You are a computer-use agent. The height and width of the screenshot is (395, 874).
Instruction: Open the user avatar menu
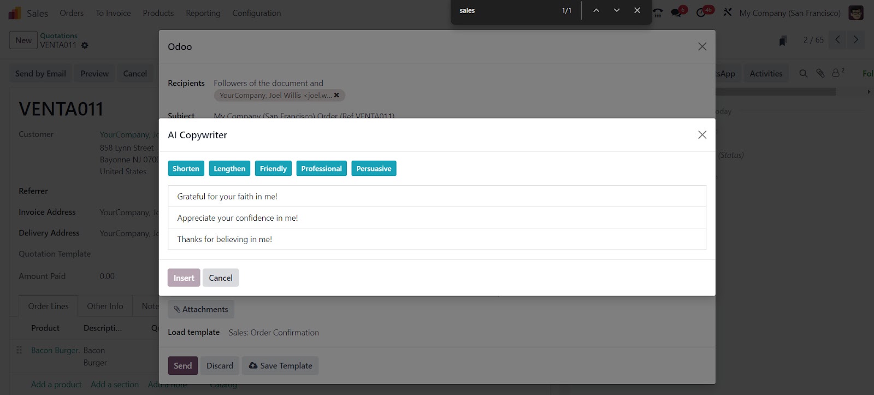click(x=855, y=13)
